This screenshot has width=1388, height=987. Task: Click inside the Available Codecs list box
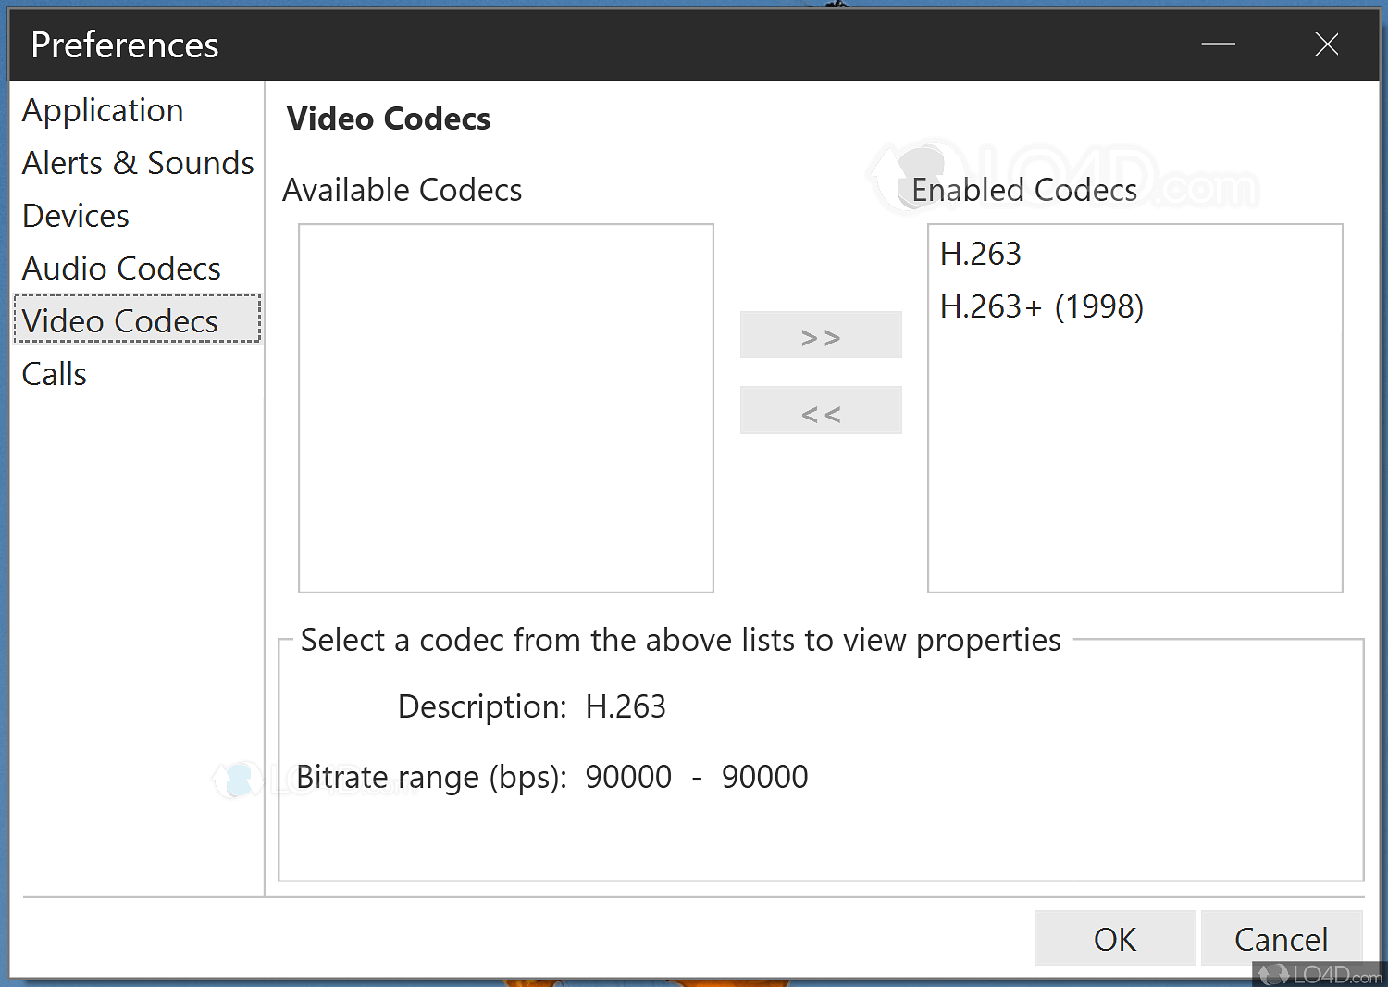(x=505, y=407)
